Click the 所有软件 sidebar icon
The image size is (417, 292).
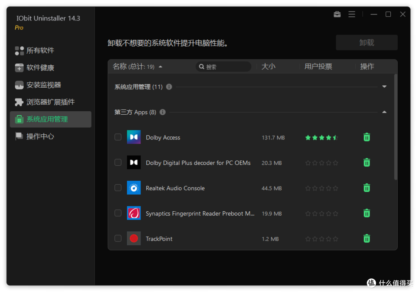pyautogui.click(x=19, y=51)
